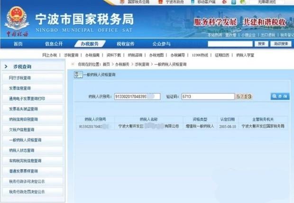
Task: Open 税务行政许可决定公示 in the sidebar
Action: tap(33, 182)
